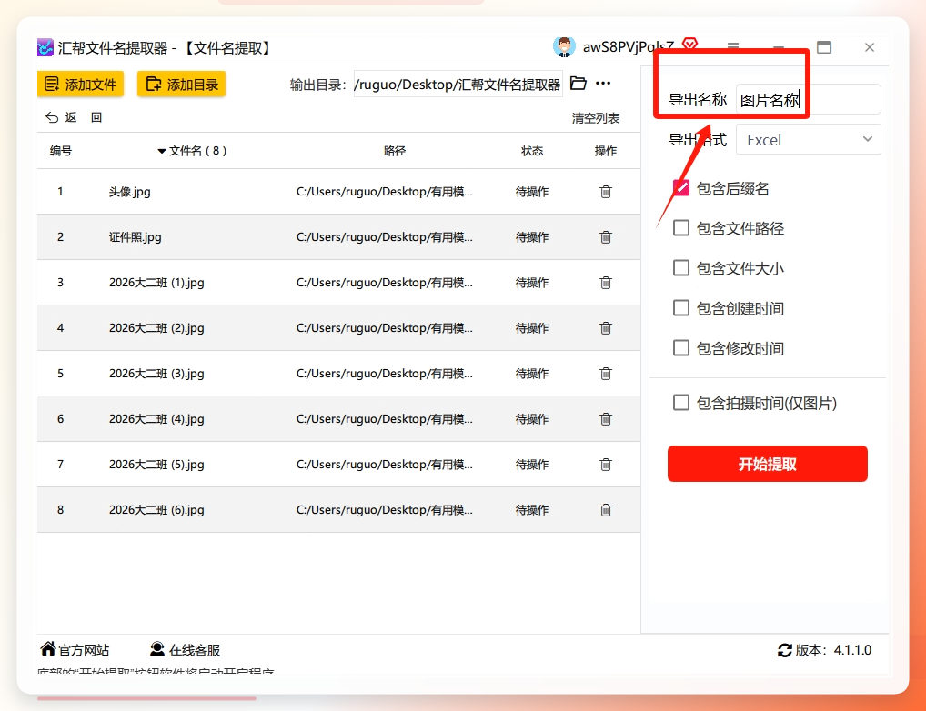Tick 包含拍摄时间(仅图片) checkbox
The height and width of the screenshot is (711, 926).
[x=681, y=403]
